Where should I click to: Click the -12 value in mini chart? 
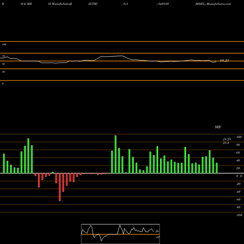[157, 237]
